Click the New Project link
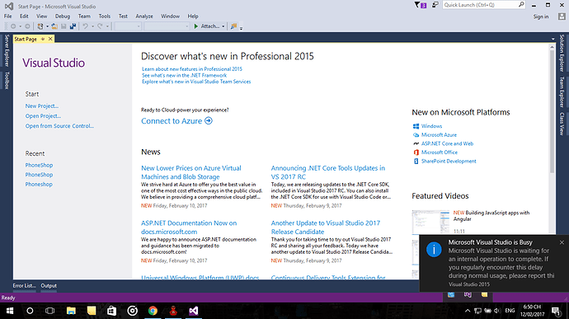569x319 pixels. click(42, 106)
